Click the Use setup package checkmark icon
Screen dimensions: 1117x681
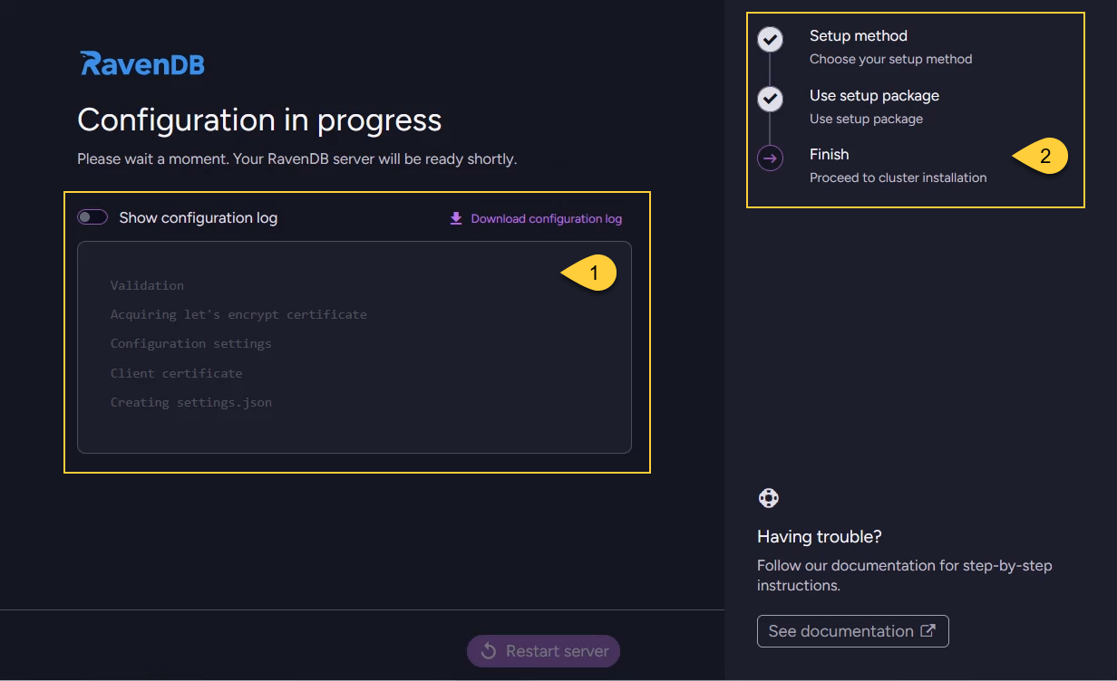[x=770, y=99]
